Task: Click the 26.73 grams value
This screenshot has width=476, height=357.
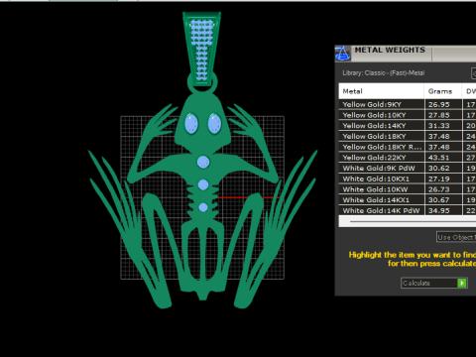Action: (439, 189)
